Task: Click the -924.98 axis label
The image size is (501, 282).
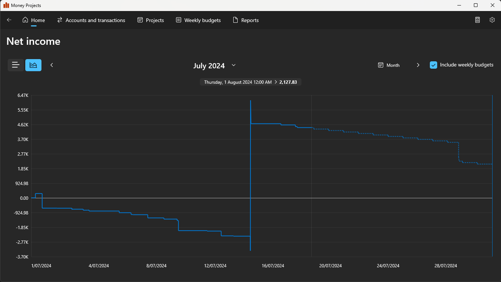Action: coord(21,213)
